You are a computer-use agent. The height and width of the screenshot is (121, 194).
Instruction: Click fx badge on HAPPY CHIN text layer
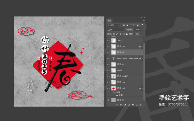140,58
